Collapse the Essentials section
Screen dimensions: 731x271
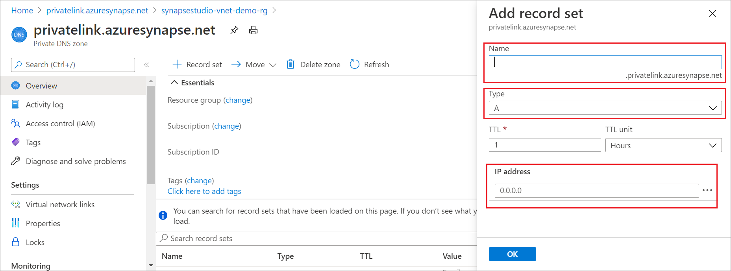174,83
